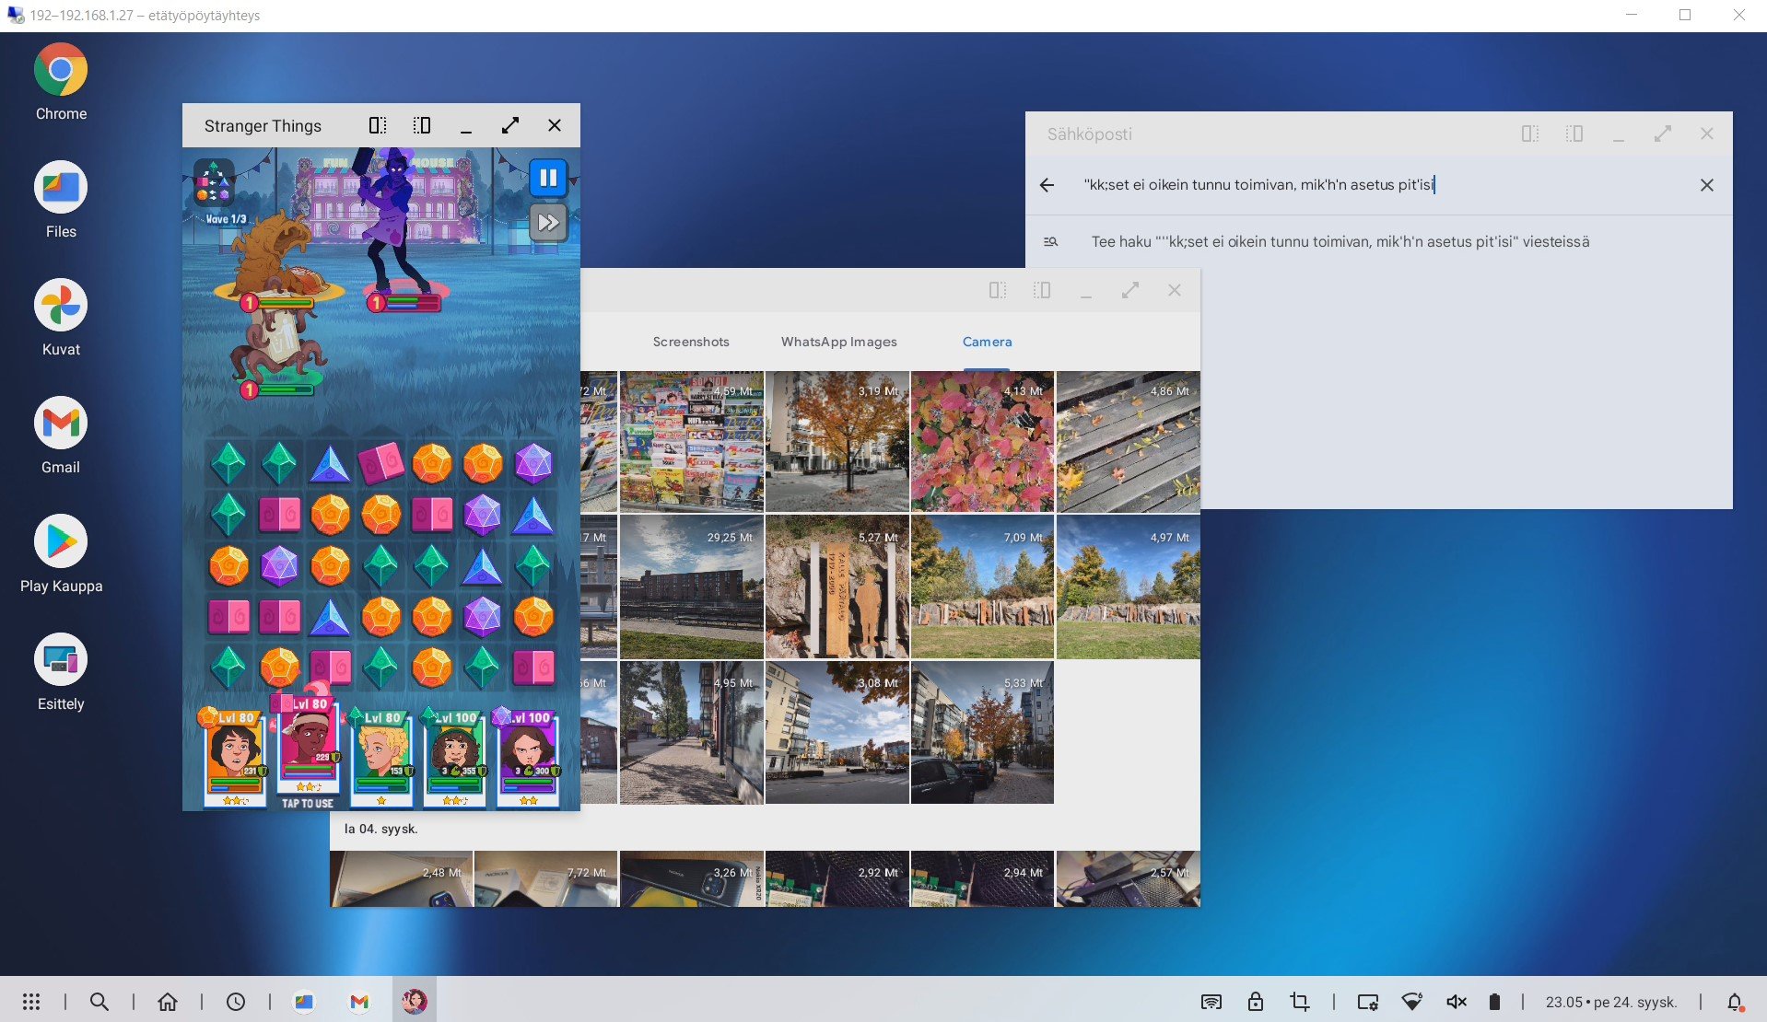Image resolution: width=1767 pixels, height=1022 pixels.
Task: Open the 4,59 Mt magazine rack photo
Action: point(692,442)
